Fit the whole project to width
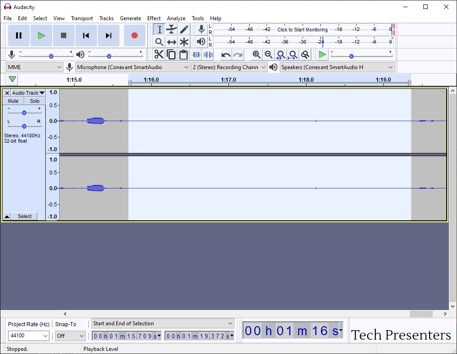This screenshot has height=354, width=457. [x=293, y=54]
